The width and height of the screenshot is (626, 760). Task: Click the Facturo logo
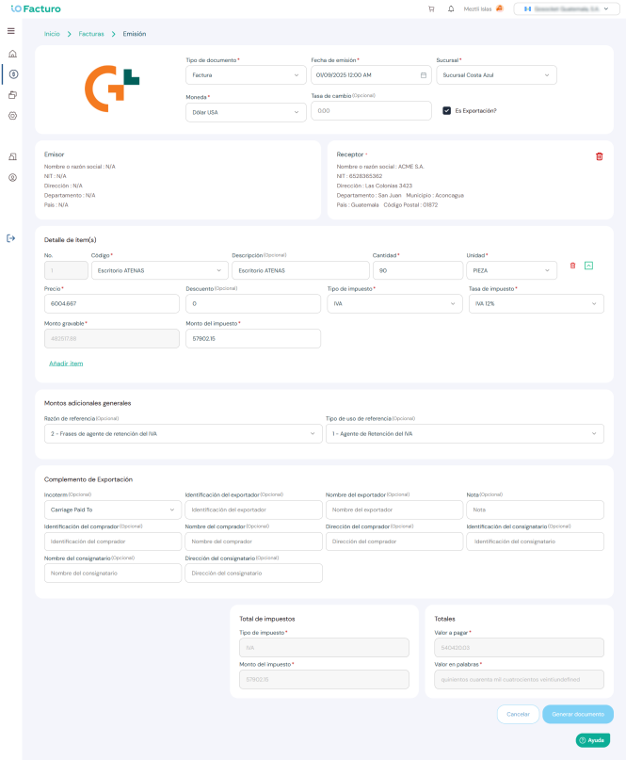tap(36, 8)
